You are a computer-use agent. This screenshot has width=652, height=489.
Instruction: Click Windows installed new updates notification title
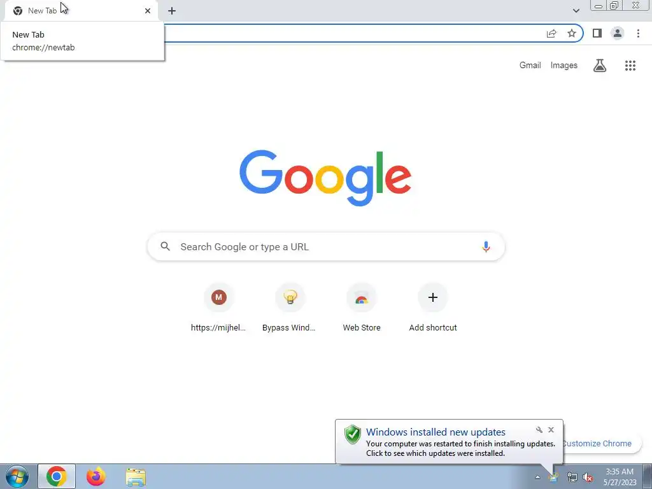point(436,432)
